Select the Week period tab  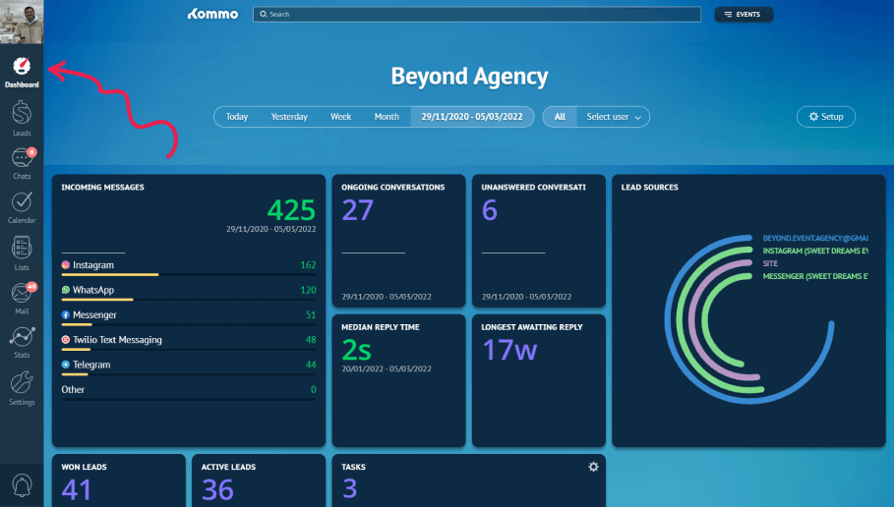point(341,117)
